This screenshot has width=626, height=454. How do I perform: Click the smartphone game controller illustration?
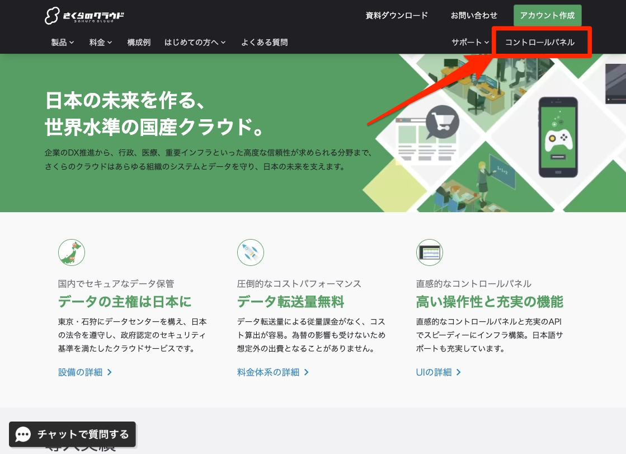pos(558,137)
